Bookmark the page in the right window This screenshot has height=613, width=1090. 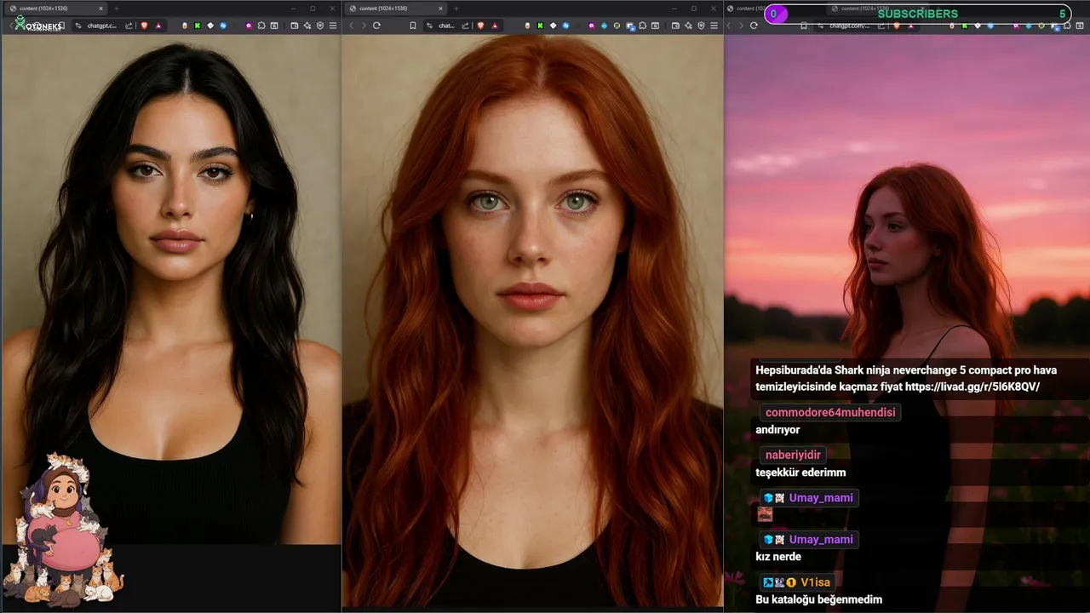pyautogui.click(x=804, y=26)
